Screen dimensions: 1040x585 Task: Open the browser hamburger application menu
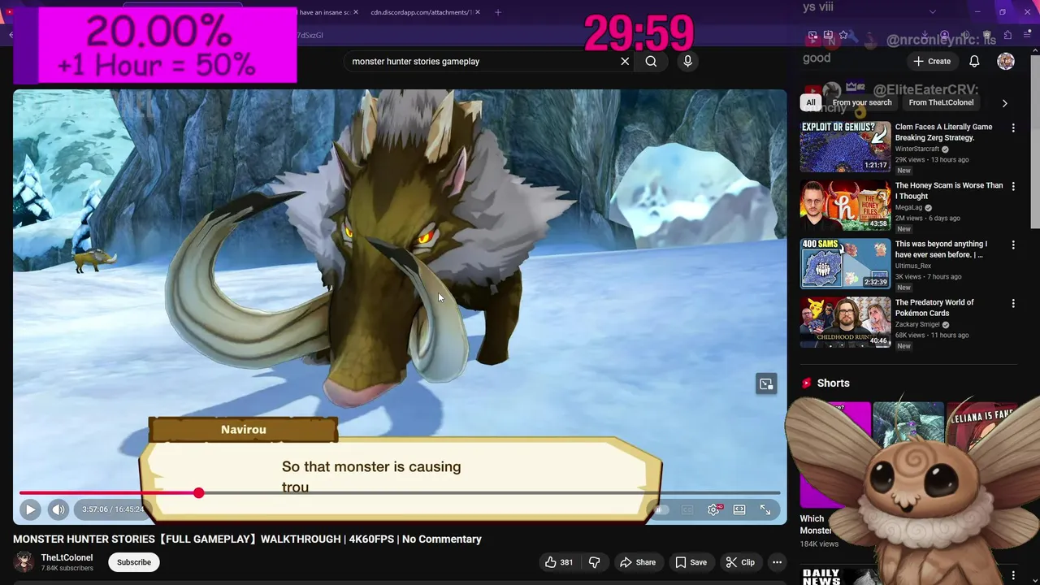(x=1027, y=35)
